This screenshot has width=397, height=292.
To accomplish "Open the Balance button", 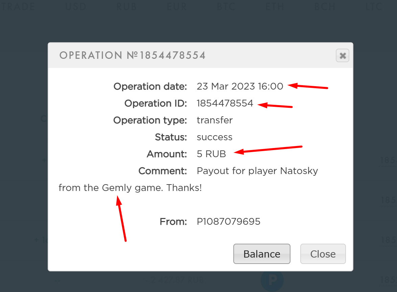I will pyautogui.click(x=262, y=254).
